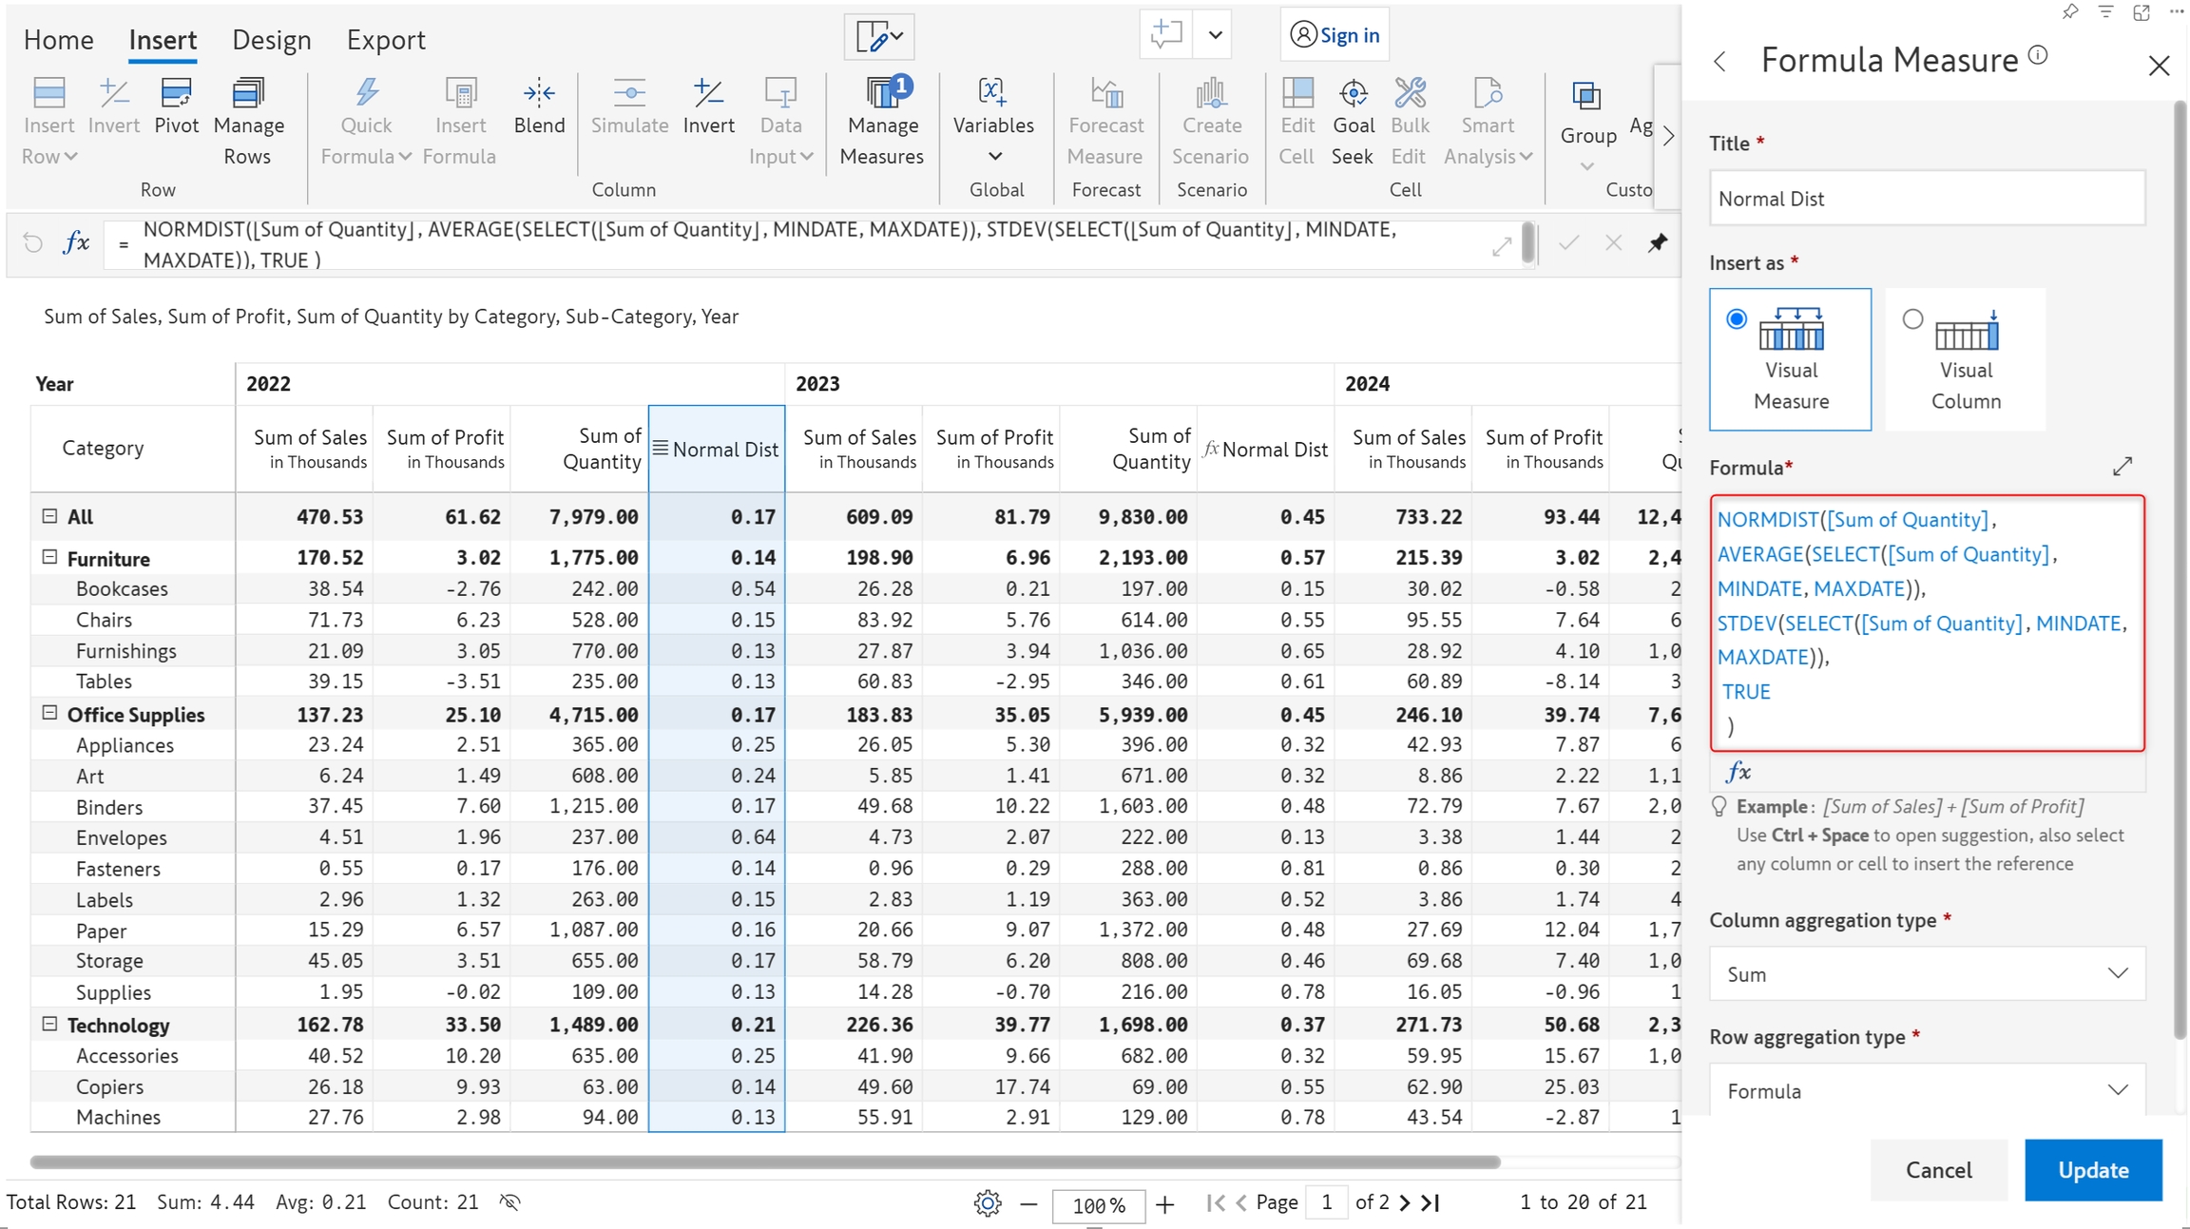Click the Title input field
The height and width of the screenshot is (1229, 2190).
pyautogui.click(x=1927, y=199)
